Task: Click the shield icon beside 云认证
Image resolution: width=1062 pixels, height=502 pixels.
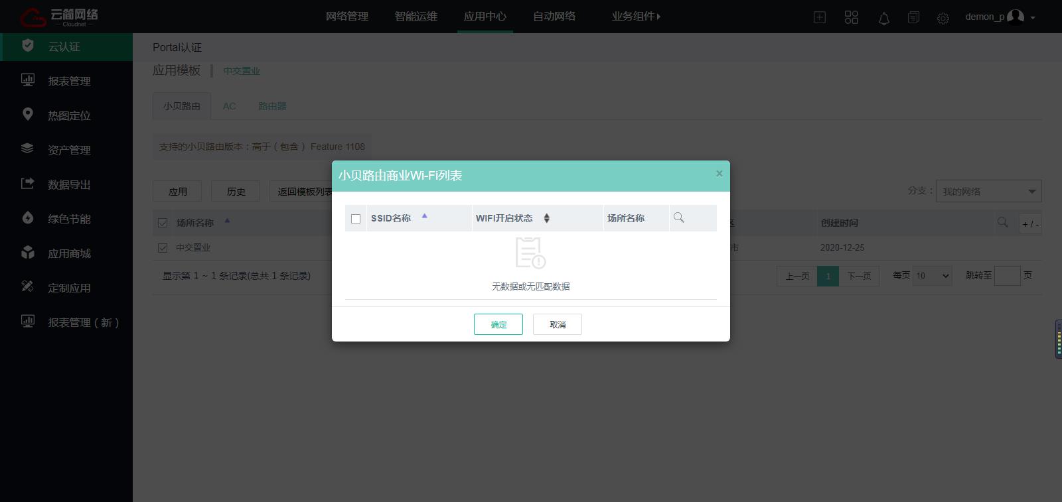Action: click(28, 46)
